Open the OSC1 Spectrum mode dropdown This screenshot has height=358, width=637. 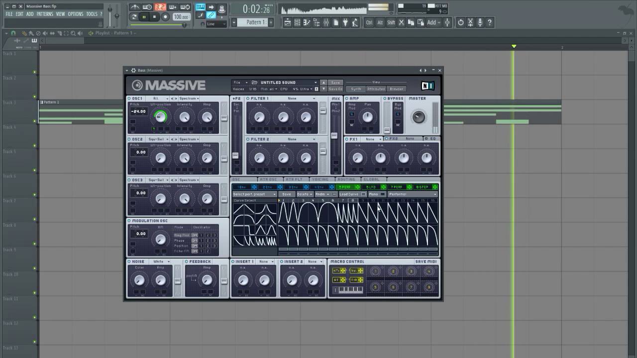point(189,98)
